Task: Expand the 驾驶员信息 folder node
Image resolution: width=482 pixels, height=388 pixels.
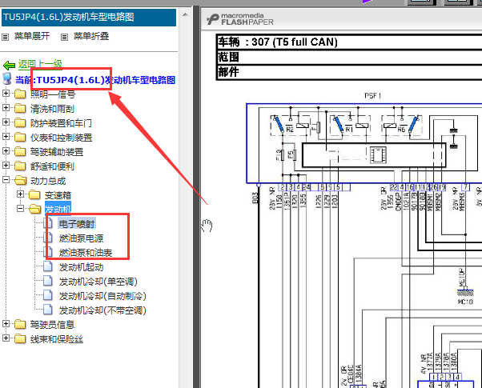Action: [6, 323]
